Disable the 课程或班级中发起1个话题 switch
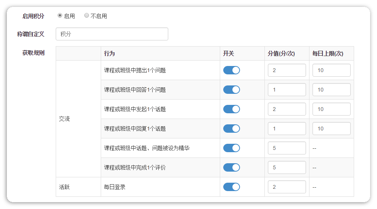This screenshot has height=209, width=377. pos(232,109)
